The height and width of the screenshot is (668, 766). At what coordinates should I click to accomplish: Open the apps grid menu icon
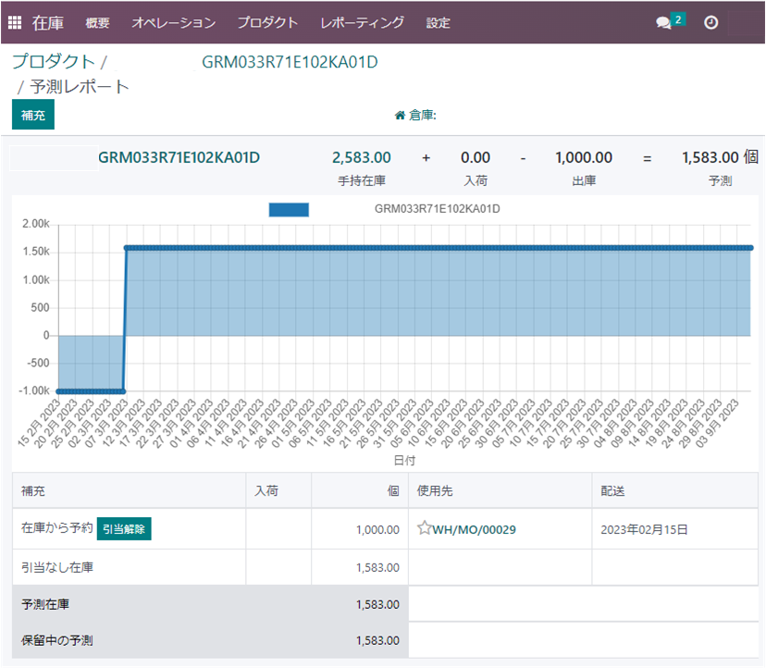click(x=15, y=22)
